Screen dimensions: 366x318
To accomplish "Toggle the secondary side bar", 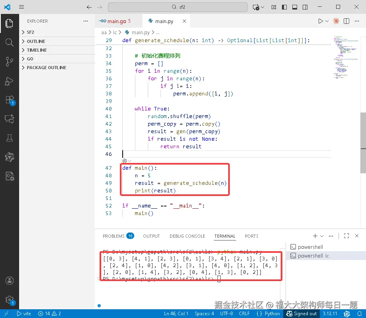I will click(305, 7).
